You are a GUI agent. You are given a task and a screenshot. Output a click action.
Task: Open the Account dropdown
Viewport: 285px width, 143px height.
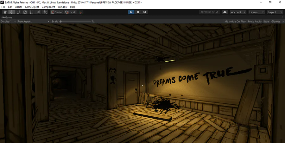coord(238,12)
